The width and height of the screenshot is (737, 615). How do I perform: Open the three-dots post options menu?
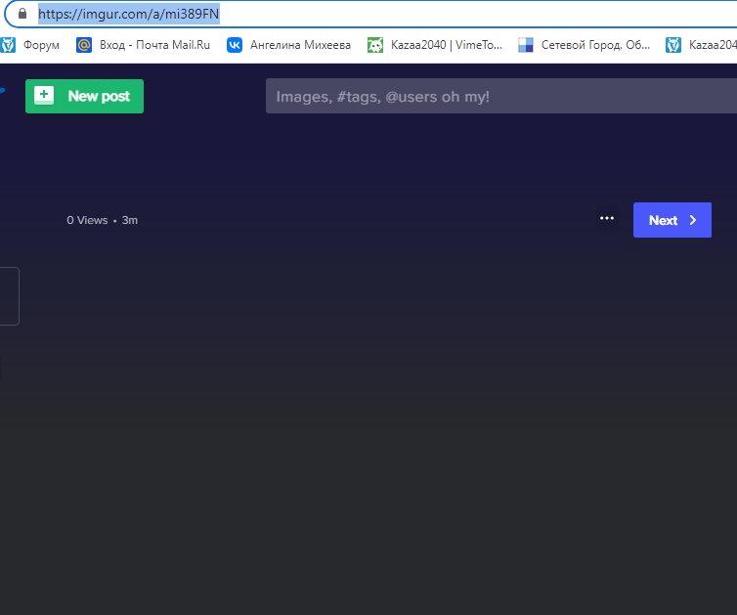(x=607, y=219)
